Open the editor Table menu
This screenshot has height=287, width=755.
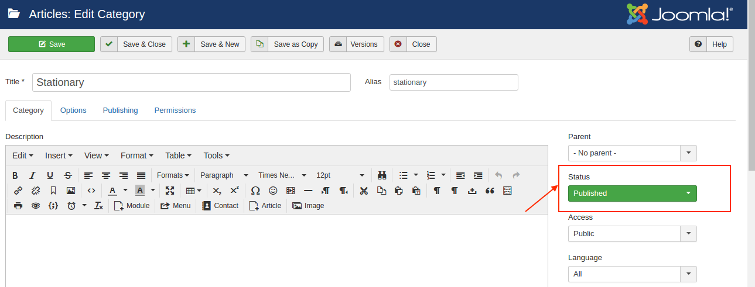[x=179, y=155]
